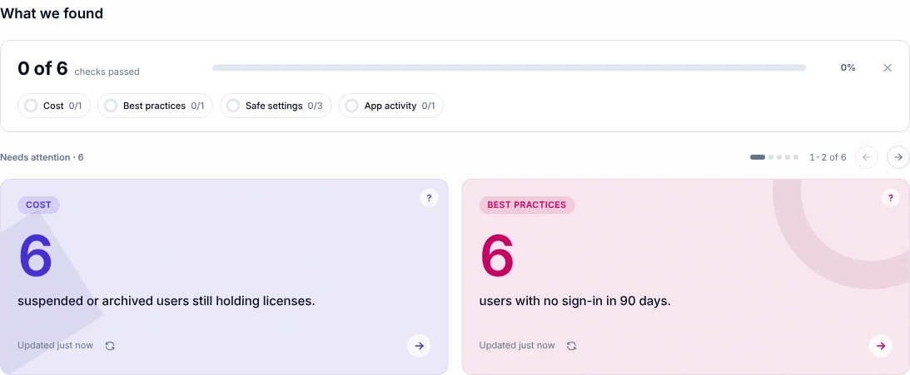The height and width of the screenshot is (375, 910).
Task: Select the Best practices 0/1 filter chip
Action: 155,106
